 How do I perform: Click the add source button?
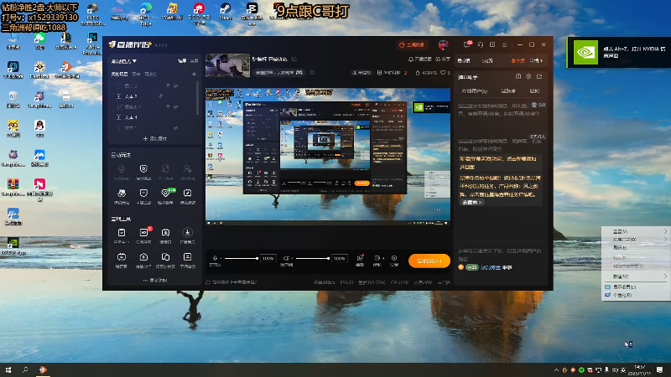[x=155, y=138]
